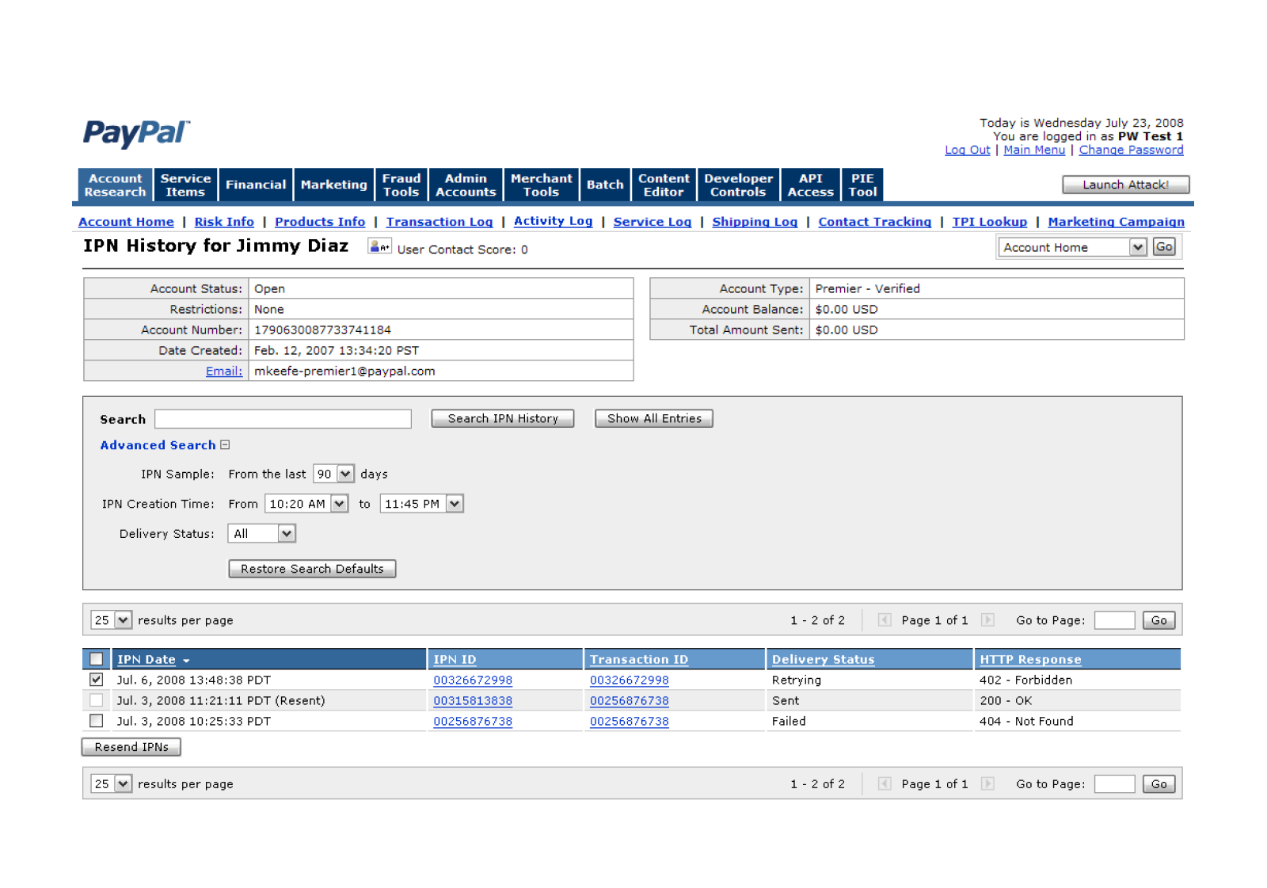Uncheck the Jul. 6, 2008 IPN row

[97, 680]
